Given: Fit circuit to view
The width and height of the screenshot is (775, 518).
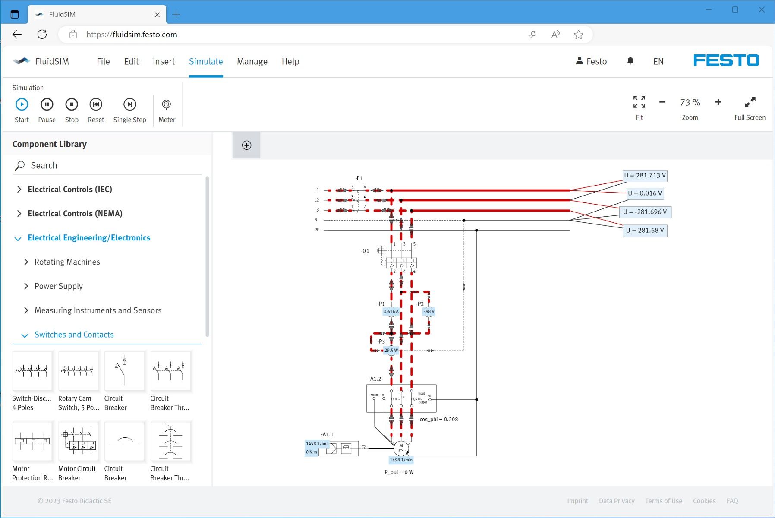Looking at the screenshot, I should 639,108.
